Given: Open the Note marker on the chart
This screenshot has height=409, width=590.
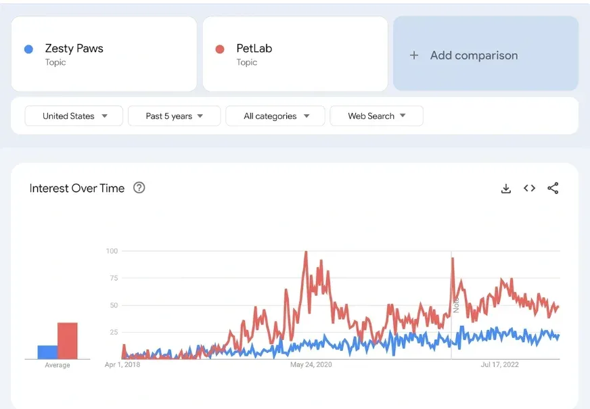Looking at the screenshot, I should pyautogui.click(x=456, y=304).
